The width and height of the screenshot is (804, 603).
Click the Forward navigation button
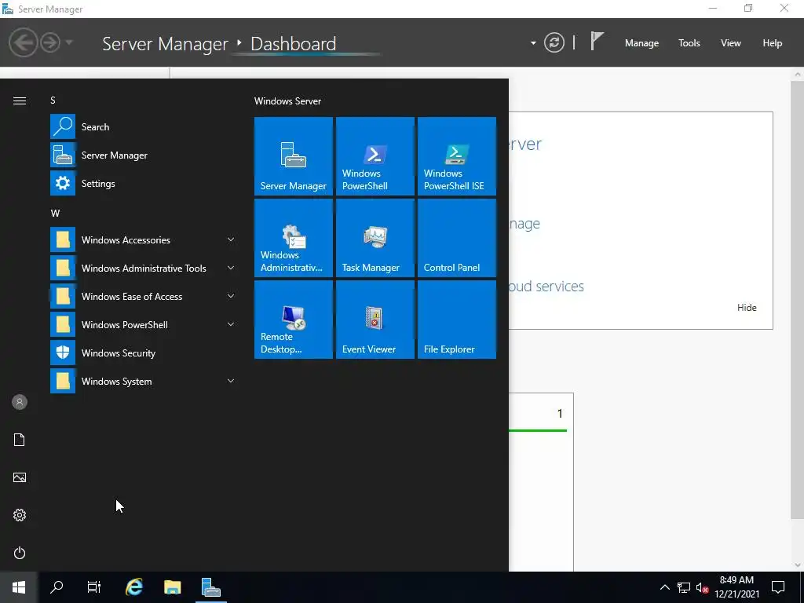[x=50, y=42]
